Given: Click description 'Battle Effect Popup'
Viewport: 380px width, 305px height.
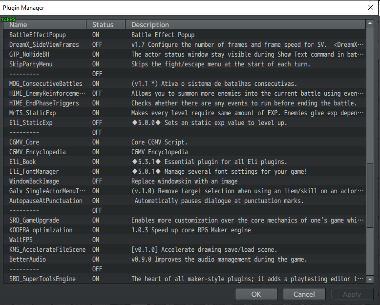Looking at the screenshot, I should (163, 35).
